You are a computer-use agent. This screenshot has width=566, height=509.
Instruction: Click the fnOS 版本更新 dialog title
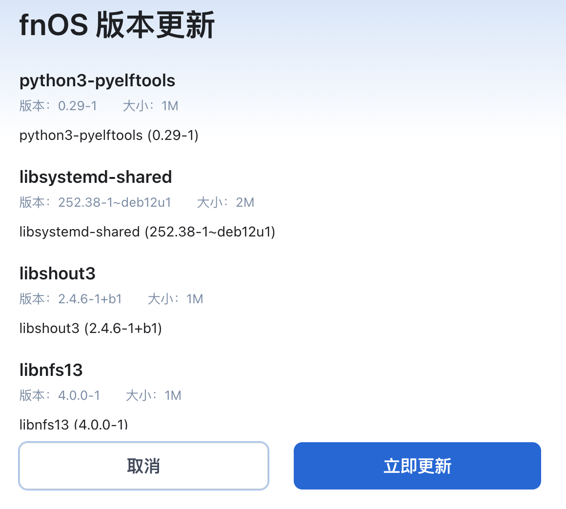click(117, 25)
